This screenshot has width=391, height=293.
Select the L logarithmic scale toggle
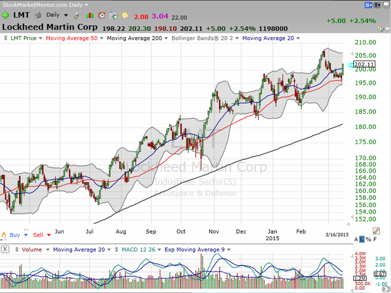pos(362,240)
